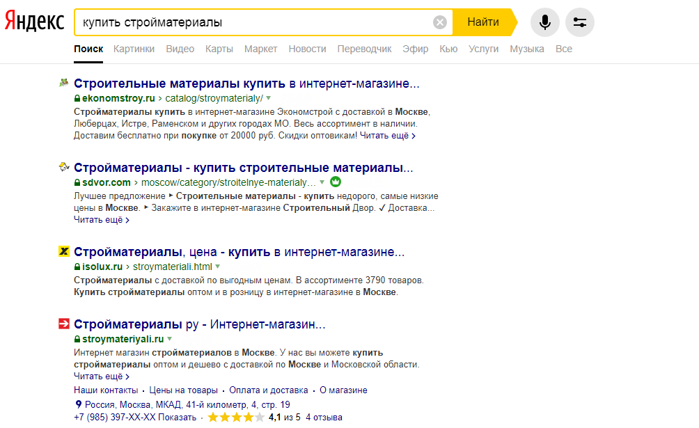The width and height of the screenshot is (699, 428).
Task: Open result 'Стройматериалы ру - Интернет-магазин…'
Action: (x=200, y=324)
